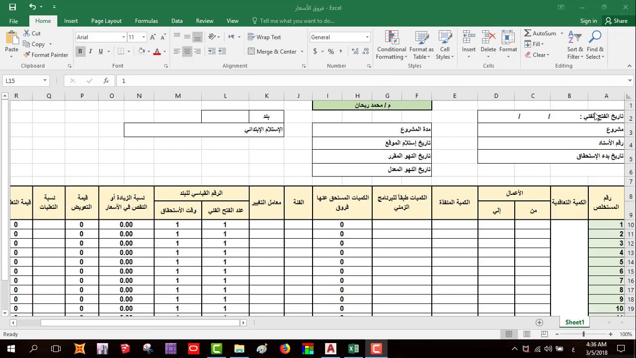Open font color red A swatch
The image size is (636, 358).
coord(157,51)
